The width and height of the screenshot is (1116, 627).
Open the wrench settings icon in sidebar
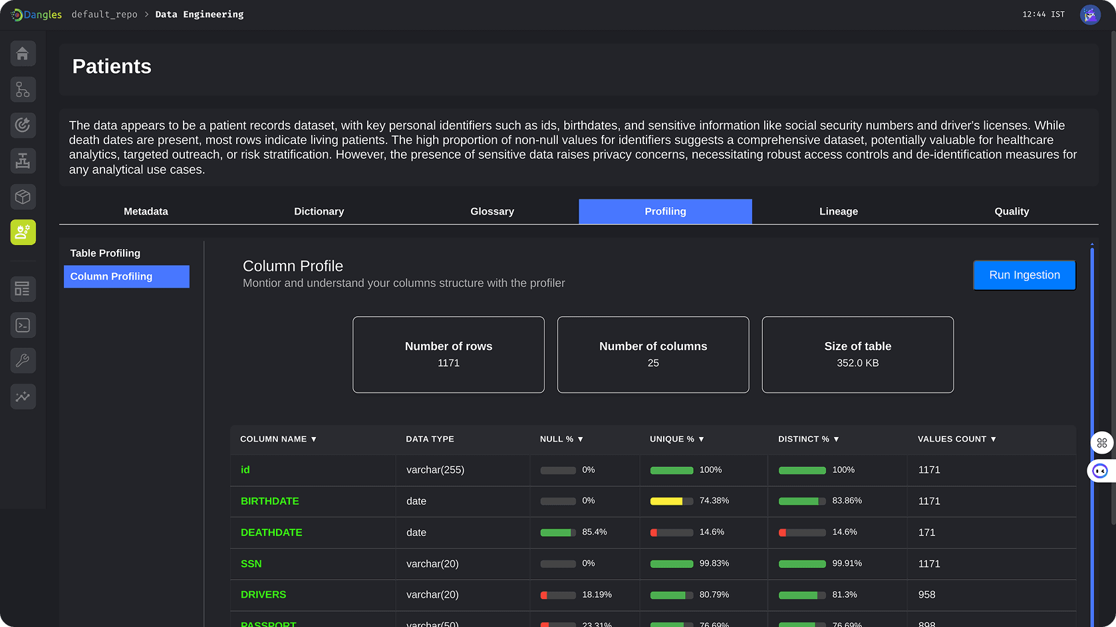[x=23, y=361]
